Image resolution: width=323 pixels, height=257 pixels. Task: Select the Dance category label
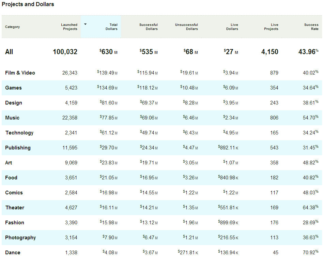[13, 253]
